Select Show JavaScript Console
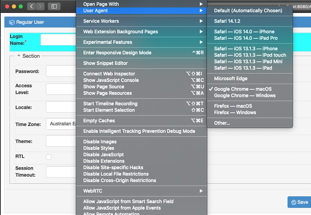The height and width of the screenshot is (215, 311). [x=142, y=80]
